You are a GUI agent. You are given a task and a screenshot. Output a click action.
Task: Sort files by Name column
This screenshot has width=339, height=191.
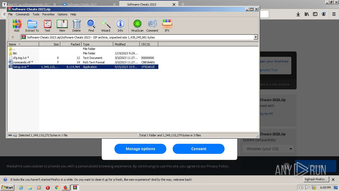click(23, 44)
